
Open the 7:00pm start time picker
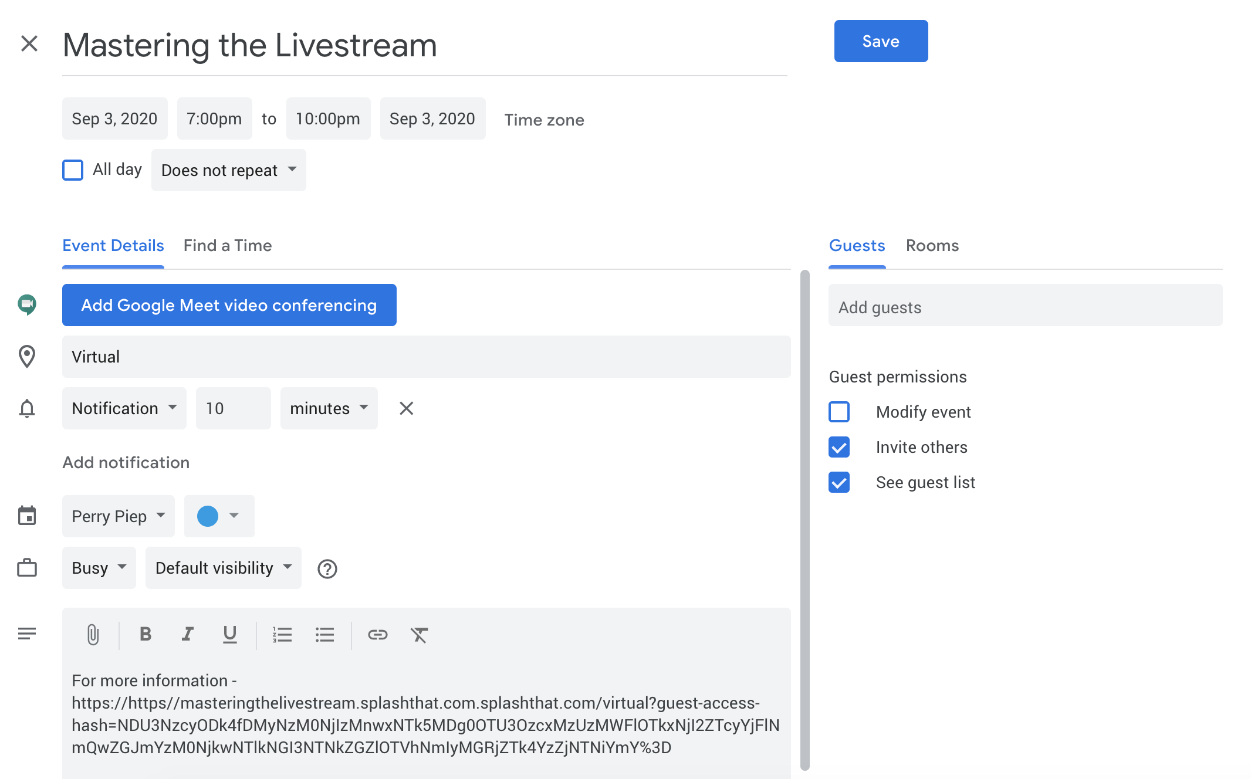215,118
